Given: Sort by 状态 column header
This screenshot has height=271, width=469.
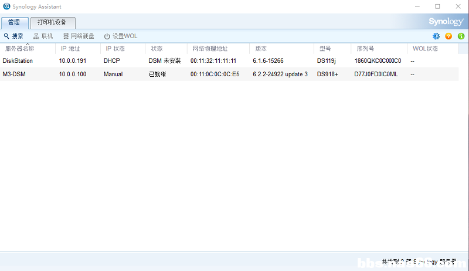Looking at the screenshot, I should tap(166, 49).
